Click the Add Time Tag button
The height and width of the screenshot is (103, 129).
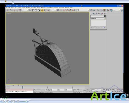(77, 92)
